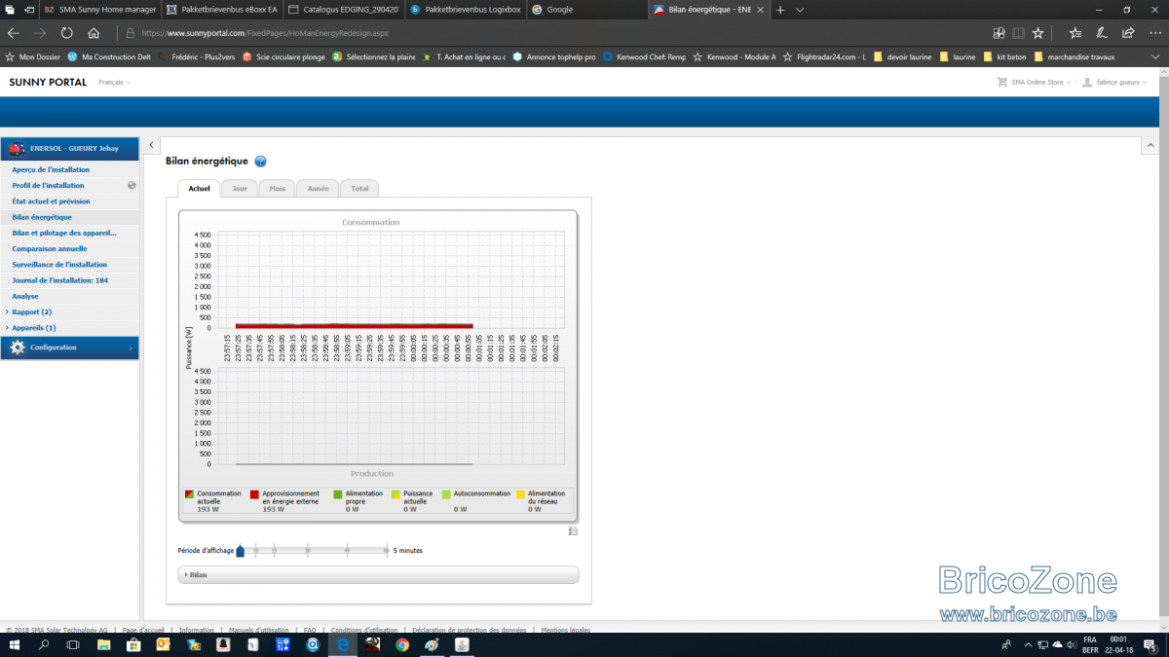Image resolution: width=1169 pixels, height=657 pixels.
Task: Open the Analyse sidebar link
Action: 25,296
